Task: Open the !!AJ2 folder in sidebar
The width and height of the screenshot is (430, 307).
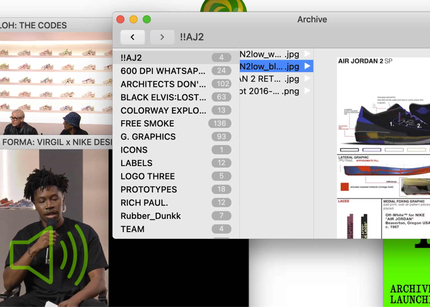Action: [176, 58]
